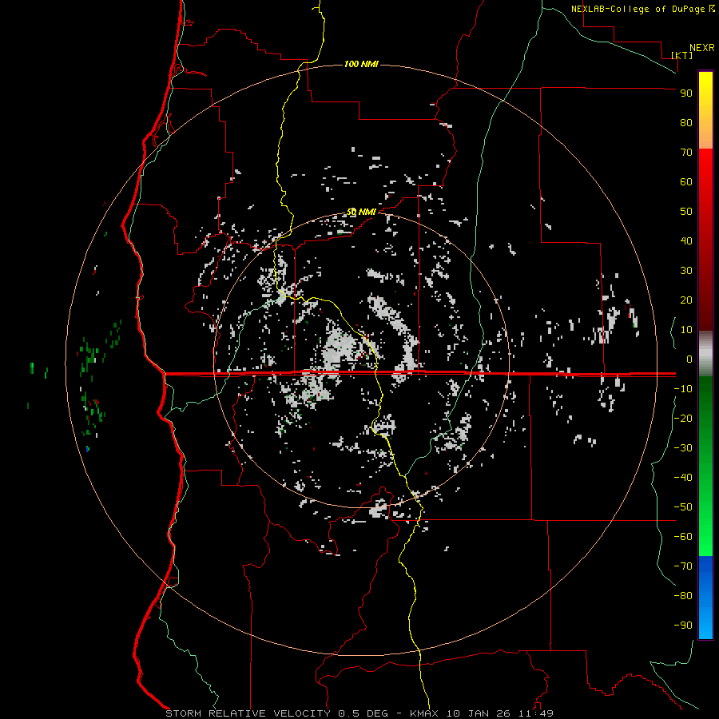Viewport: 719px width, 719px height.
Task: Click the 0 value on velocity scale
Action: tap(689, 359)
